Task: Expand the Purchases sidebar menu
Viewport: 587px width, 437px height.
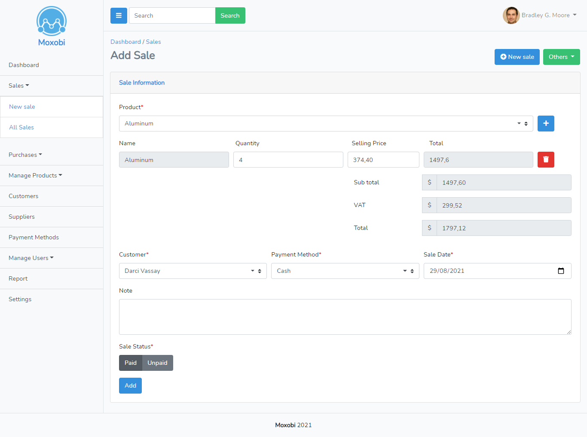Action: [x=25, y=155]
